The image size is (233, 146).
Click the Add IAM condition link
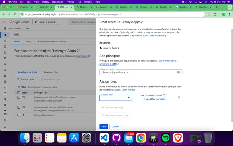pyautogui.click(x=154, y=99)
